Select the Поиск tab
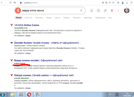Screen dimensions: 134x97 click(18, 18)
